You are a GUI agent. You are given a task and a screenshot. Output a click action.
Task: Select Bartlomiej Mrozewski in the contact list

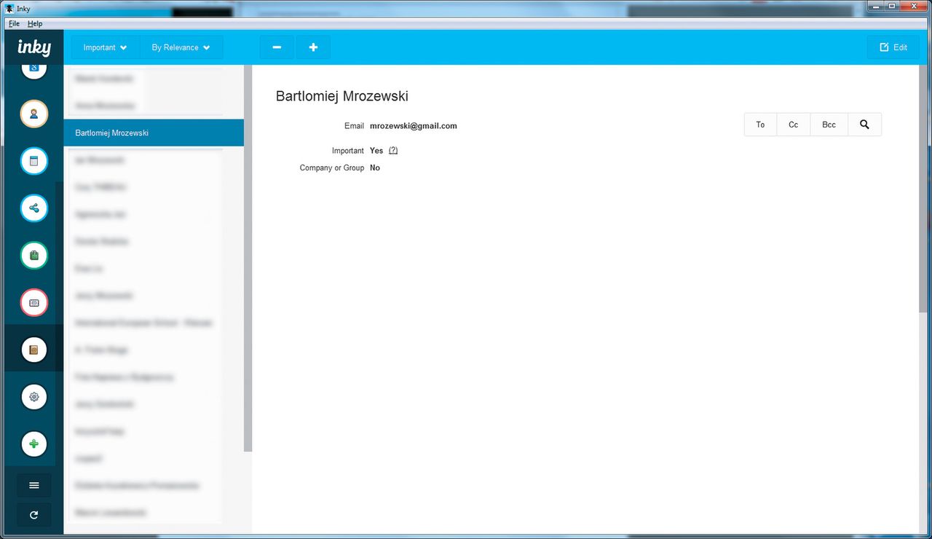(154, 133)
